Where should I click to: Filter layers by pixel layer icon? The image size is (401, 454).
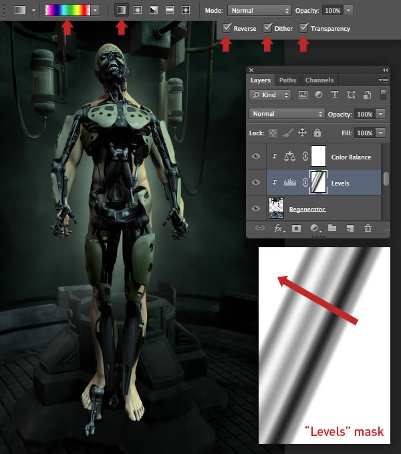[x=303, y=94]
